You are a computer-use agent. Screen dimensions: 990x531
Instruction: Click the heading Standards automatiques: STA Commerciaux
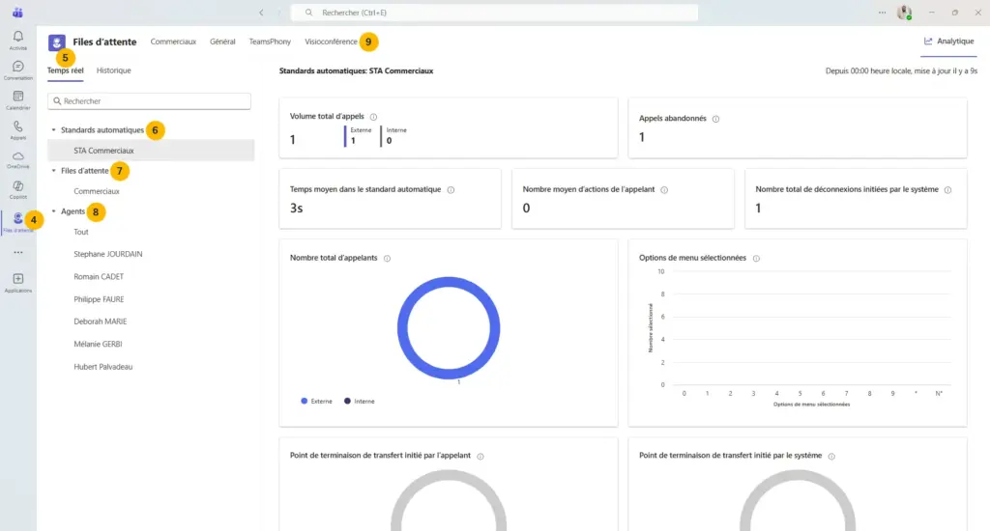pos(356,71)
